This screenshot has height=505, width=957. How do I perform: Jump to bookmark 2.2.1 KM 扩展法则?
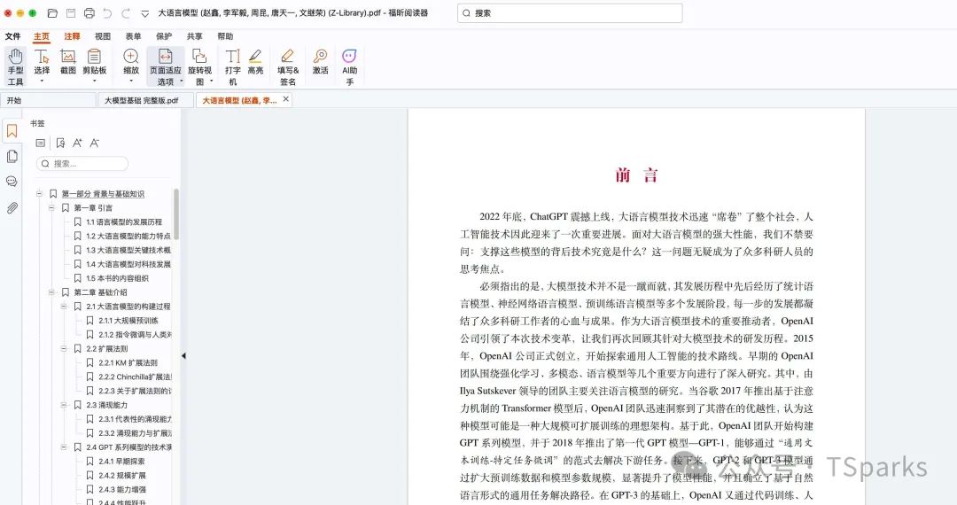pyautogui.click(x=128, y=362)
